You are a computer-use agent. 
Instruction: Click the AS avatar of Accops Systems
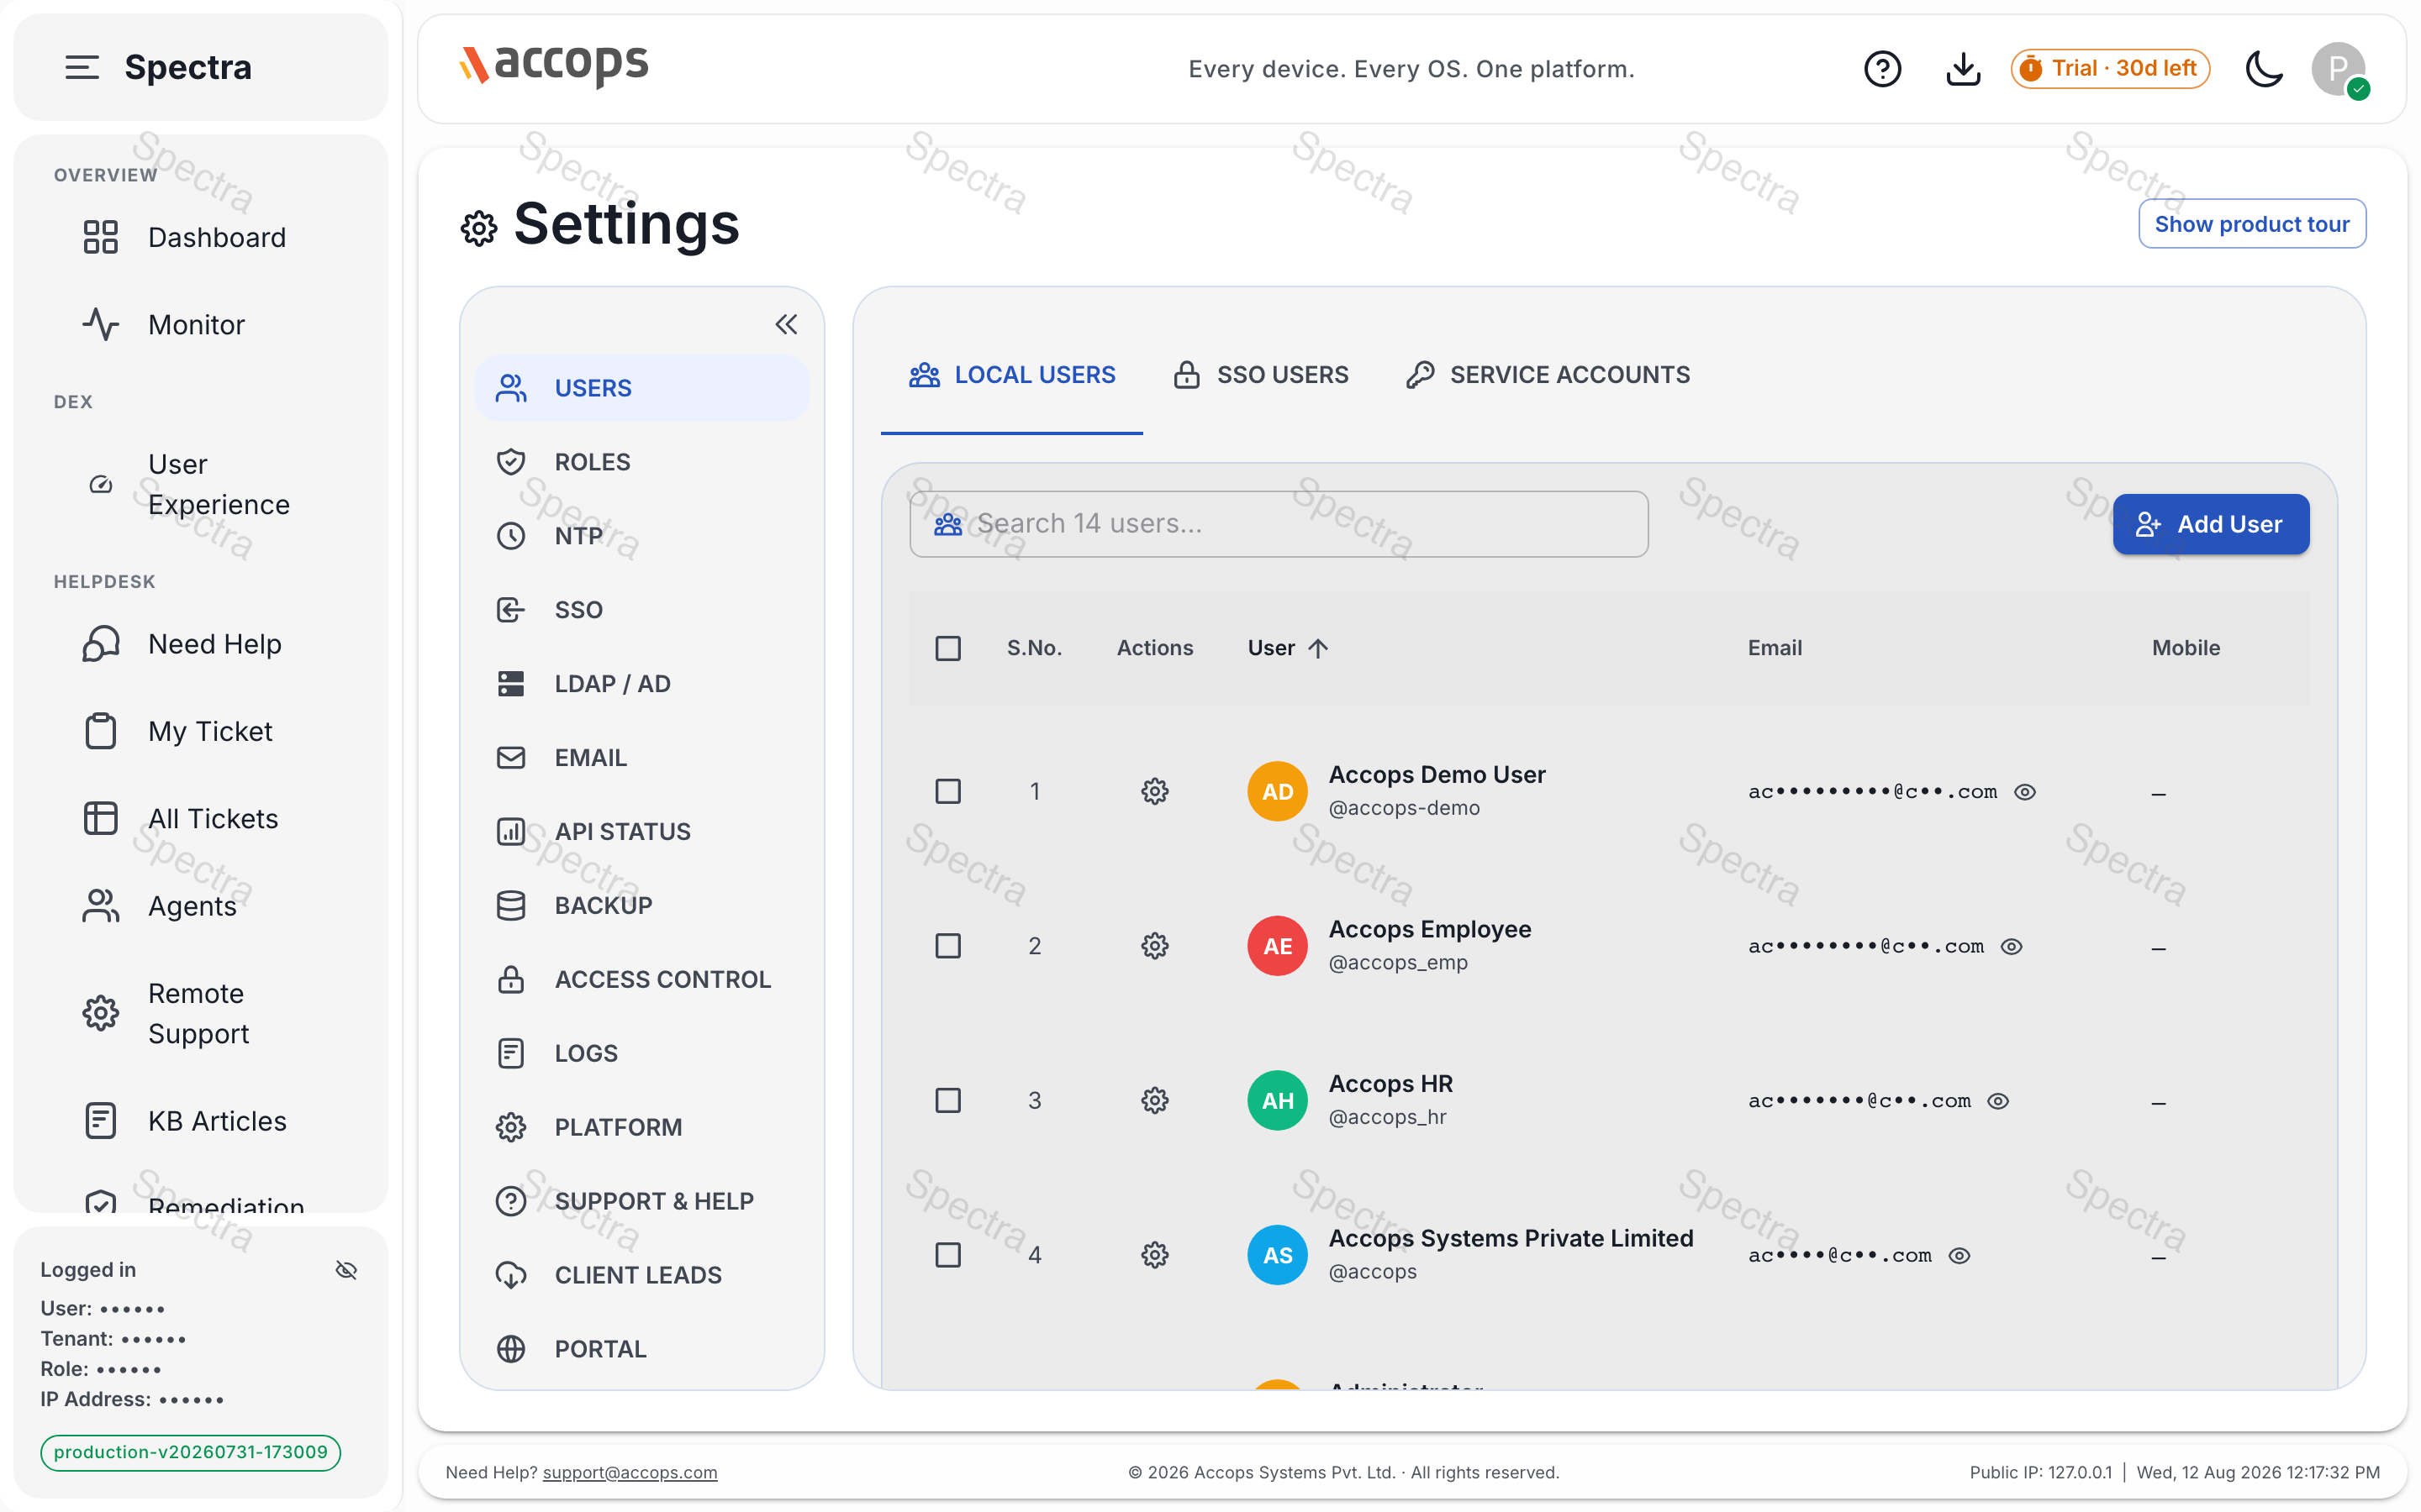click(1277, 1255)
